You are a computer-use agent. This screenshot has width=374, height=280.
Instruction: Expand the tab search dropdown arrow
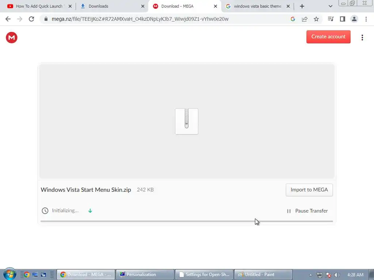pos(330,6)
